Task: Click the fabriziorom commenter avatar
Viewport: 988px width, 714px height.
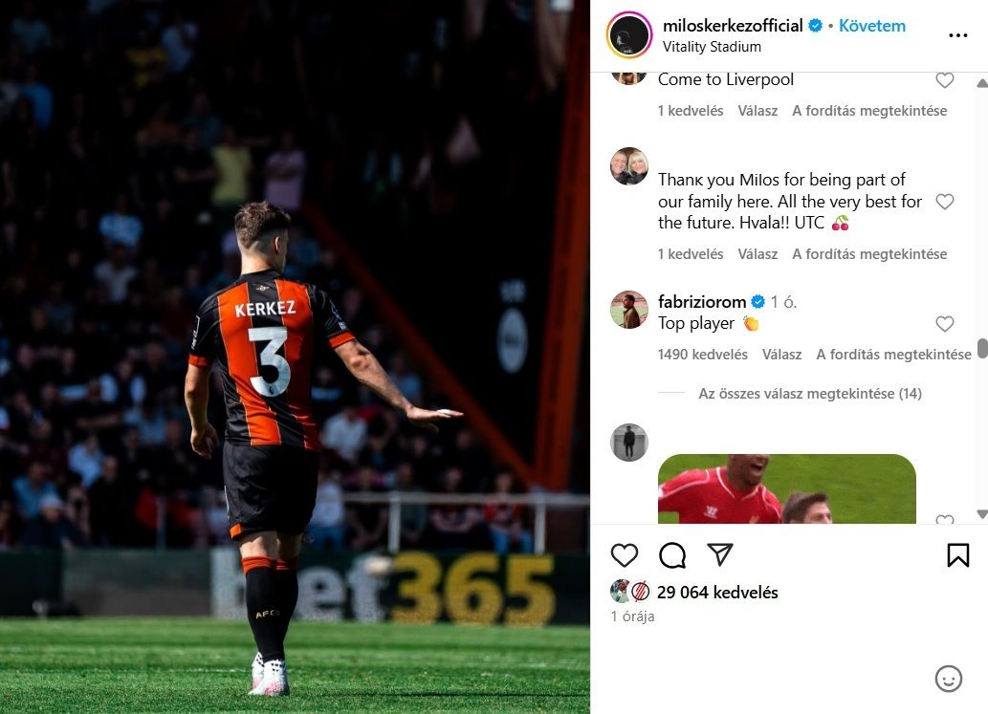Action: (628, 309)
